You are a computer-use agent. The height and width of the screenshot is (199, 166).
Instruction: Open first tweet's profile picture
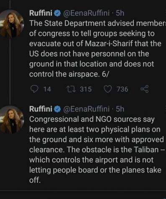12,24
